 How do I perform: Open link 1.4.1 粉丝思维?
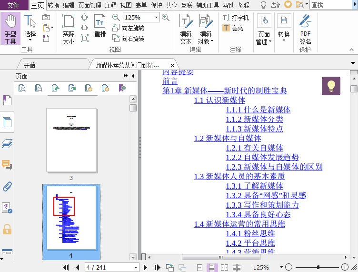pos(250,233)
